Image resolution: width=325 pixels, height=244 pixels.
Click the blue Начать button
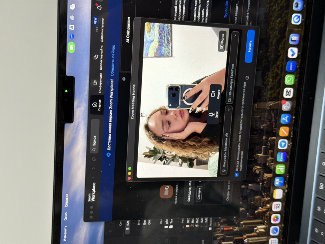pyautogui.click(x=250, y=46)
